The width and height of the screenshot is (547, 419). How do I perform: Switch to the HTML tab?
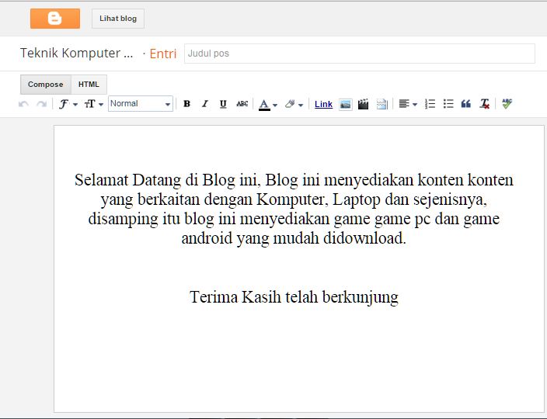pyautogui.click(x=89, y=85)
